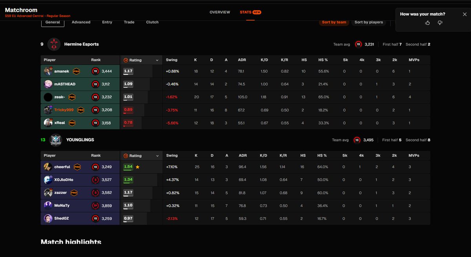
Task: Expand the Rating dropdown in YOUNGLINGS table
Action: (157, 156)
